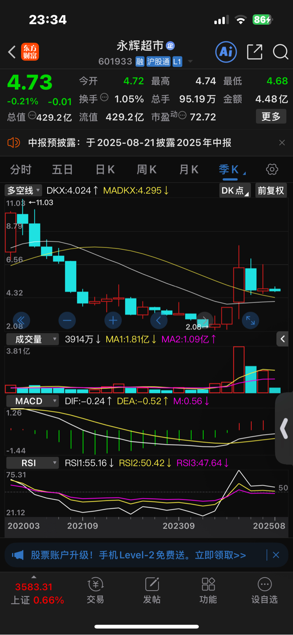The image size is (293, 635).
Task: Open 功能 functions tab
Action: 208,591
